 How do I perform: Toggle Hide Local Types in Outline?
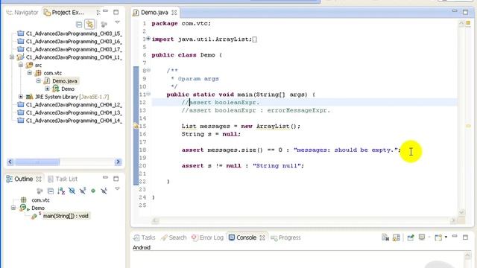tap(104, 191)
